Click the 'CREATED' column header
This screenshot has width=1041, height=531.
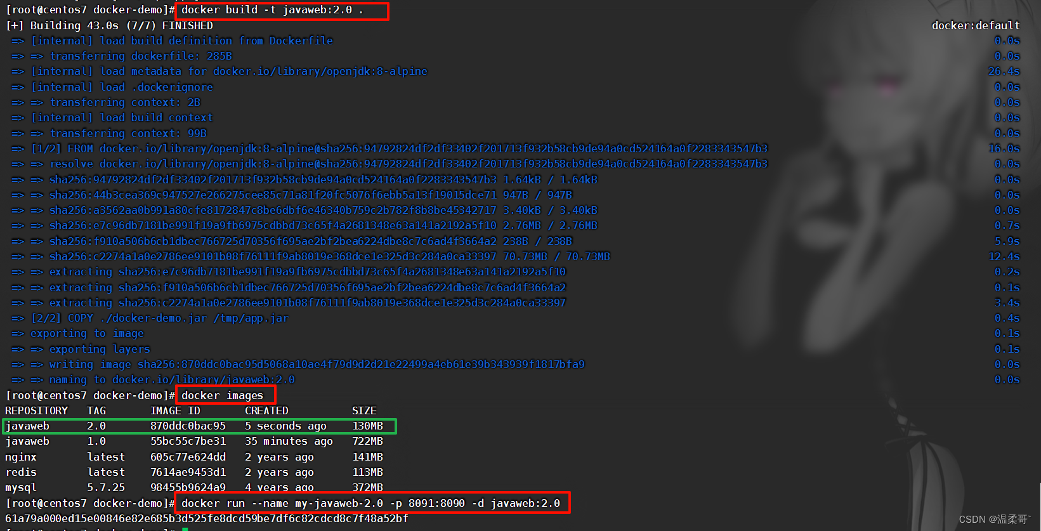(266, 410)
